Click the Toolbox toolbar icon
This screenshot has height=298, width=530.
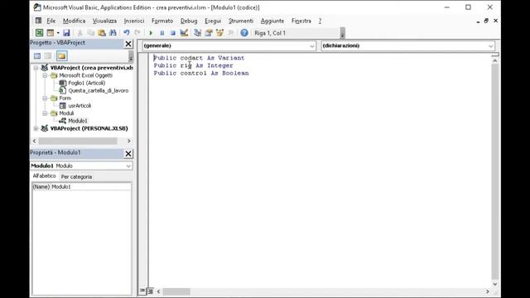point(230,33)
